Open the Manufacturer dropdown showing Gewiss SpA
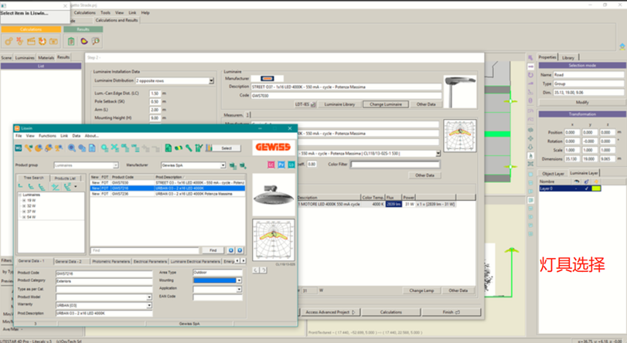 click(x=223, y=165)
